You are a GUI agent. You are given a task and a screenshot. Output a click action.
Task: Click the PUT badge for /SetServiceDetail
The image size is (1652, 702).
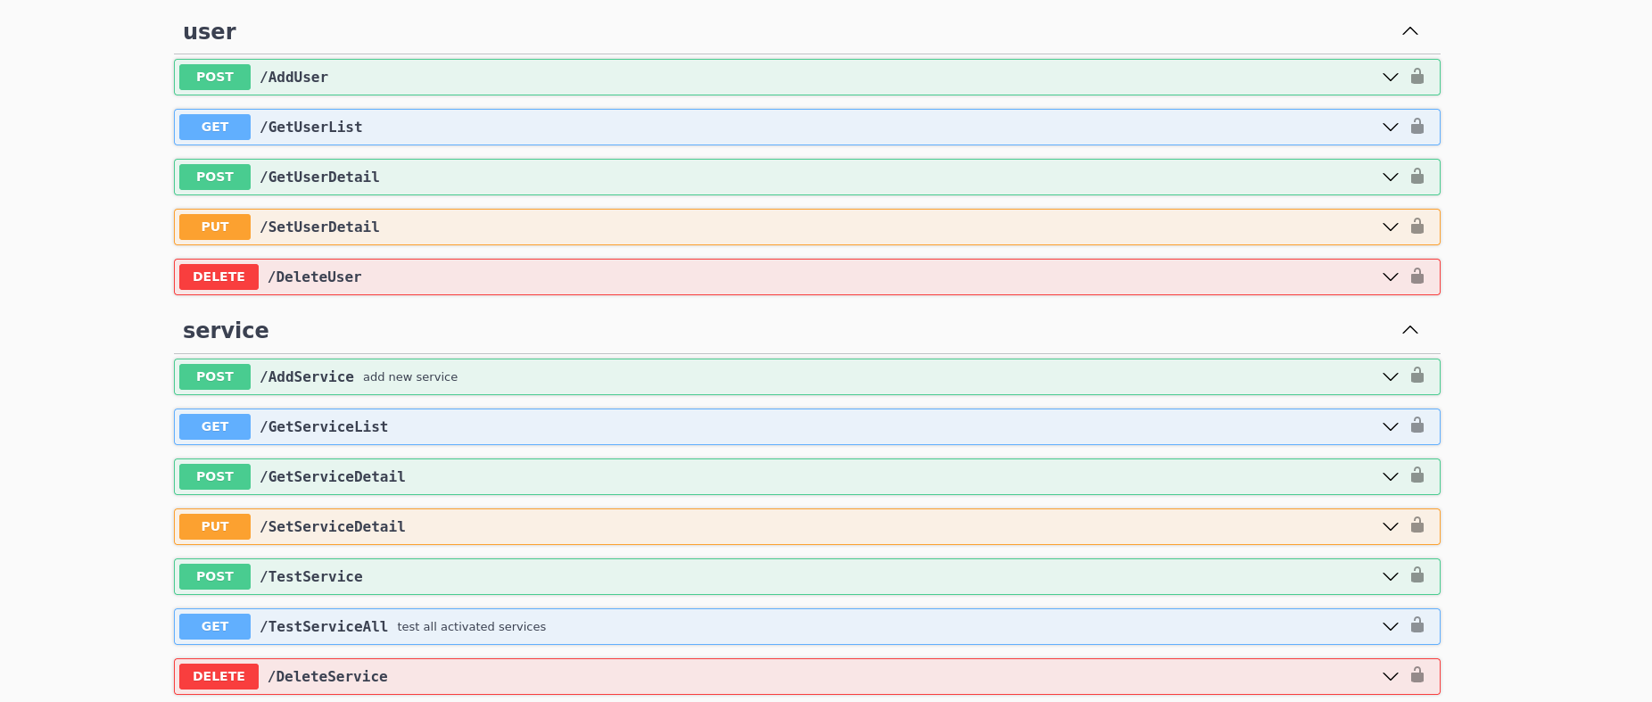pos(215,527)
